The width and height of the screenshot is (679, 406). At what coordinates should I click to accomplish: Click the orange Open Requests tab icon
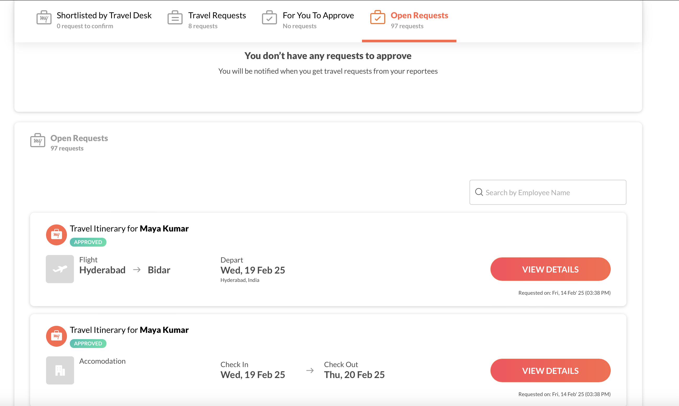click(377, 18)
